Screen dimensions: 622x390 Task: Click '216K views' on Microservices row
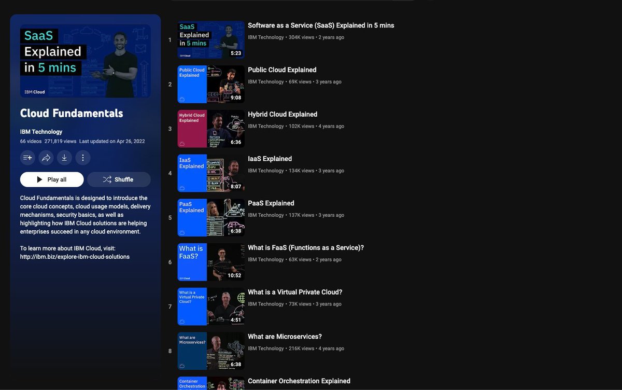tap(302, 349)
